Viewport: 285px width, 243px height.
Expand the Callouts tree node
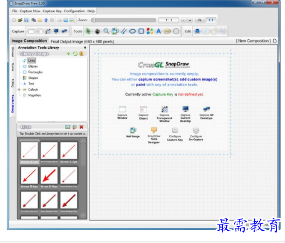19,90
